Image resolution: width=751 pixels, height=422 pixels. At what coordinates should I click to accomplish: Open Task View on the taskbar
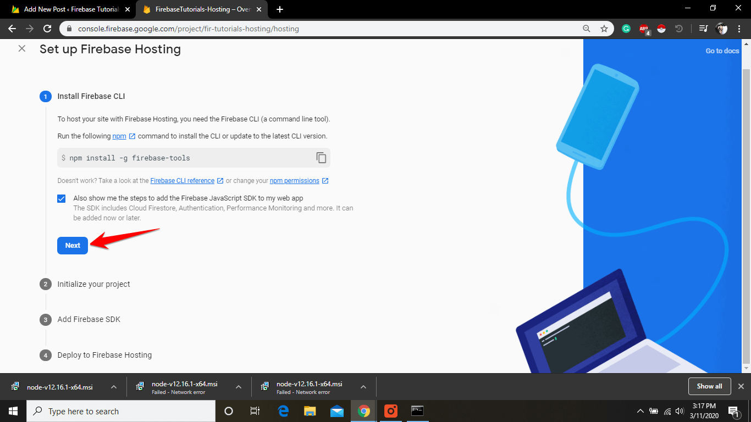[255, 411]
